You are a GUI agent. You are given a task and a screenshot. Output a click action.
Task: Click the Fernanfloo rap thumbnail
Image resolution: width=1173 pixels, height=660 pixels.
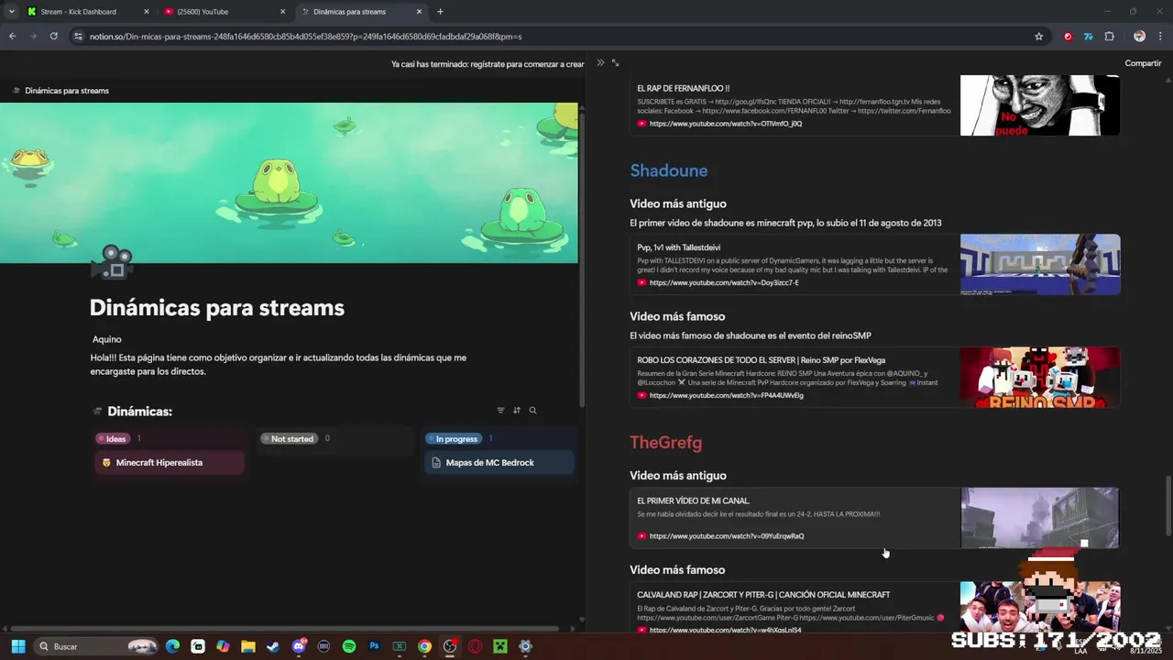click(1039, 105)
